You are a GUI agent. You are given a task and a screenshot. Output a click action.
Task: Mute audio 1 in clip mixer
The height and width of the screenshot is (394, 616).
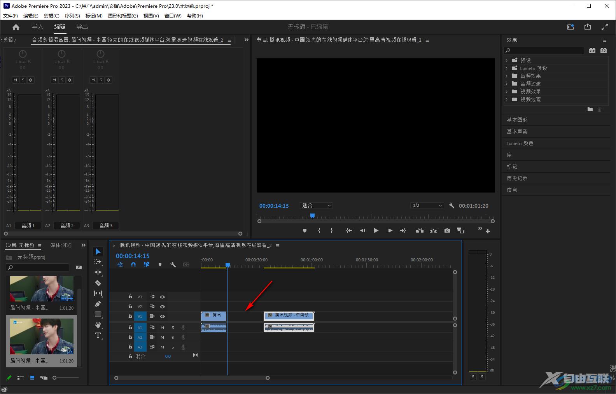(15, 80)
